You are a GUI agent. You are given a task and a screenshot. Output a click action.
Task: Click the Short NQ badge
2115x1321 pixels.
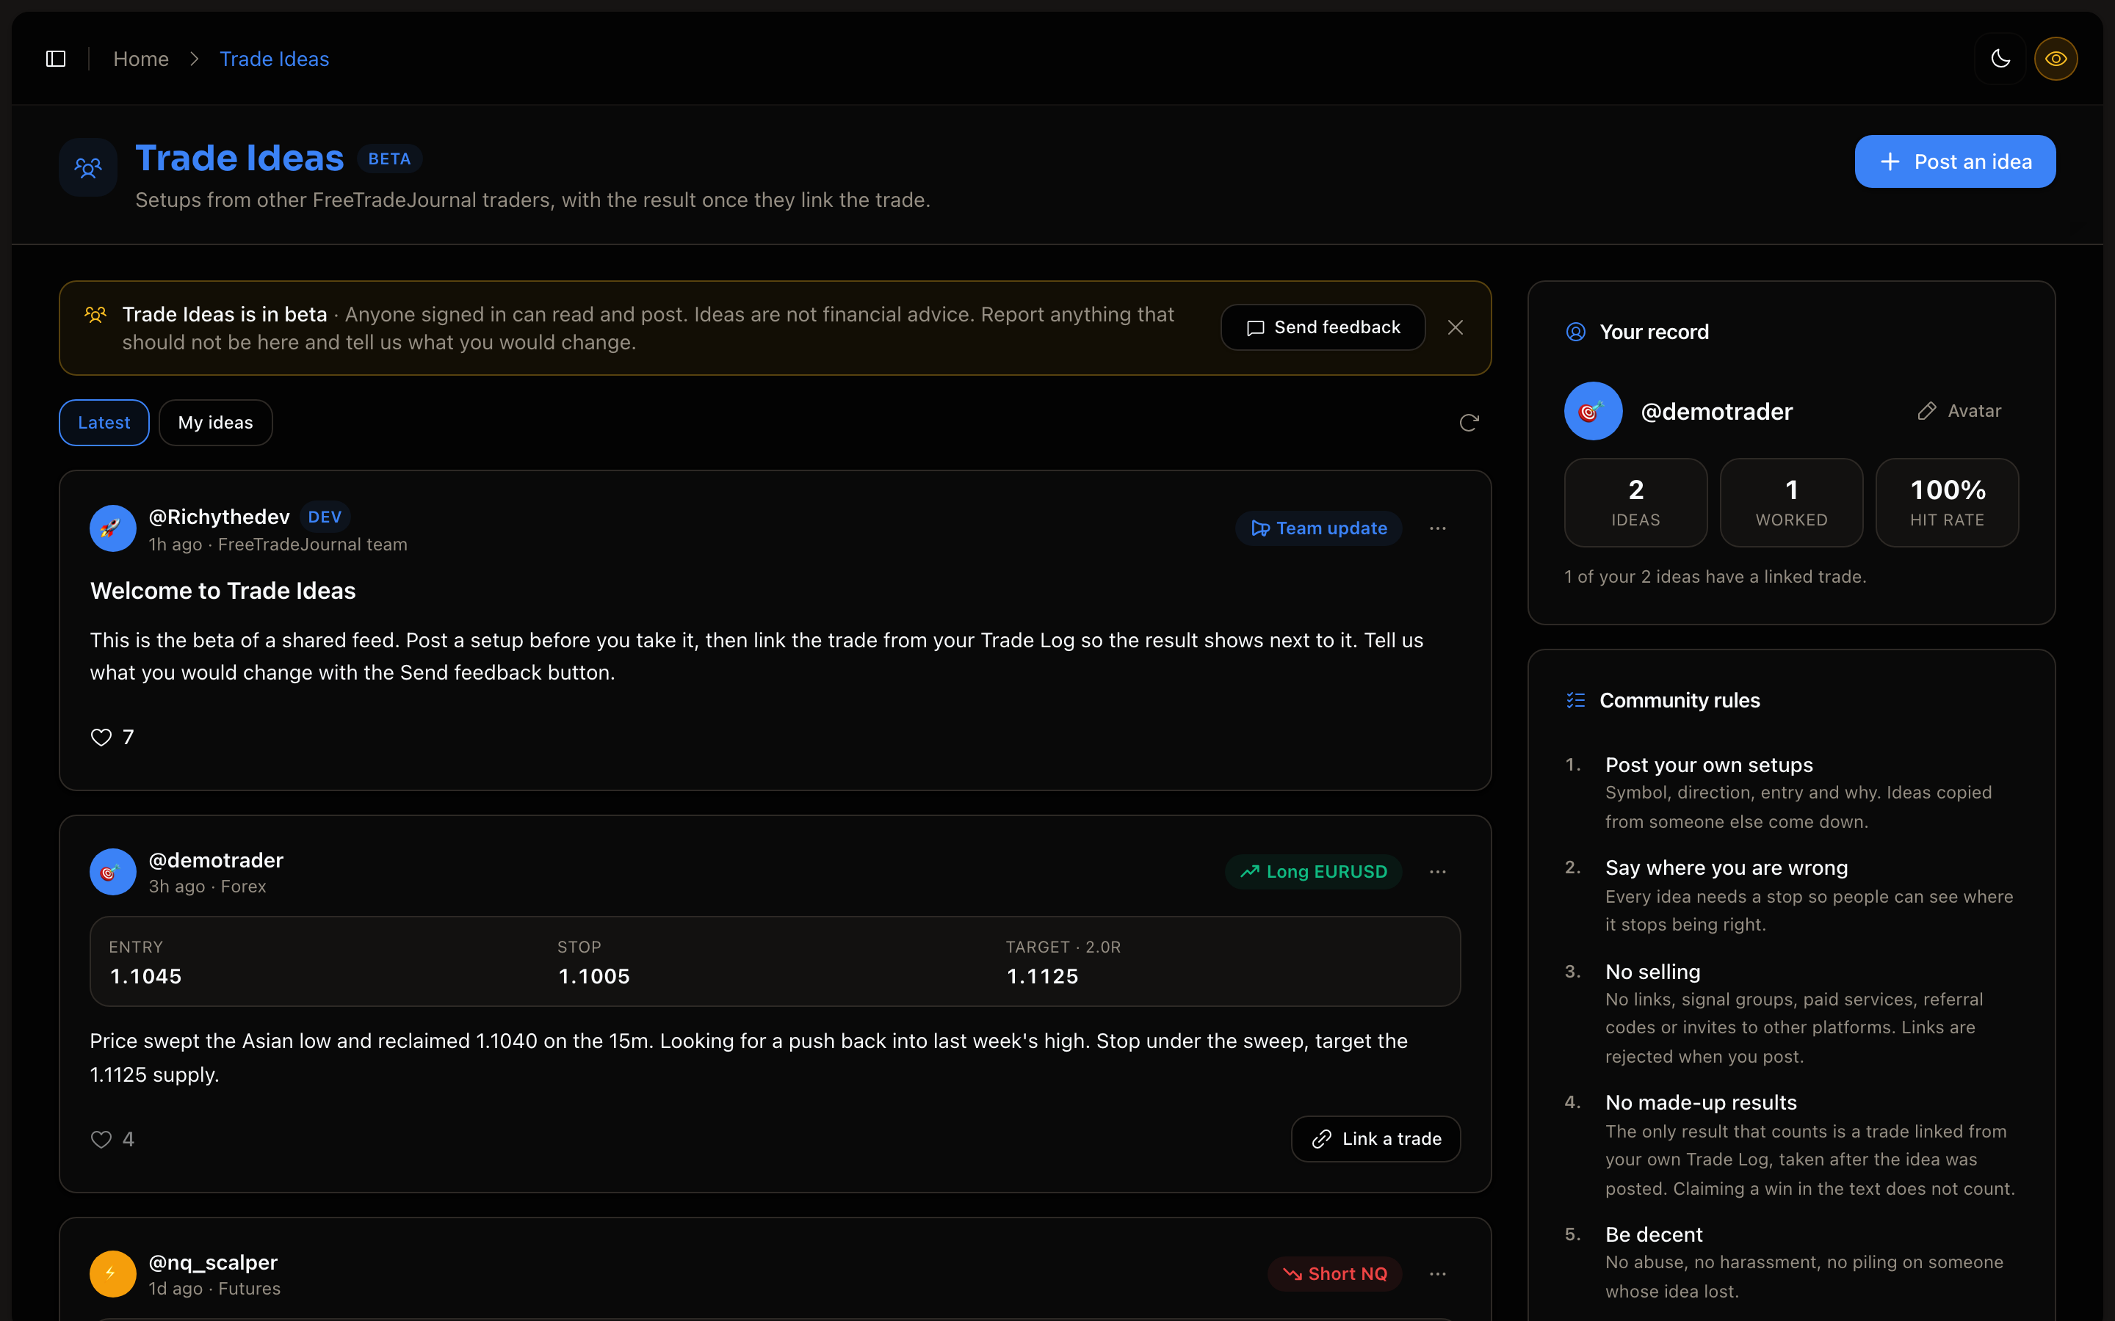1334,1274
